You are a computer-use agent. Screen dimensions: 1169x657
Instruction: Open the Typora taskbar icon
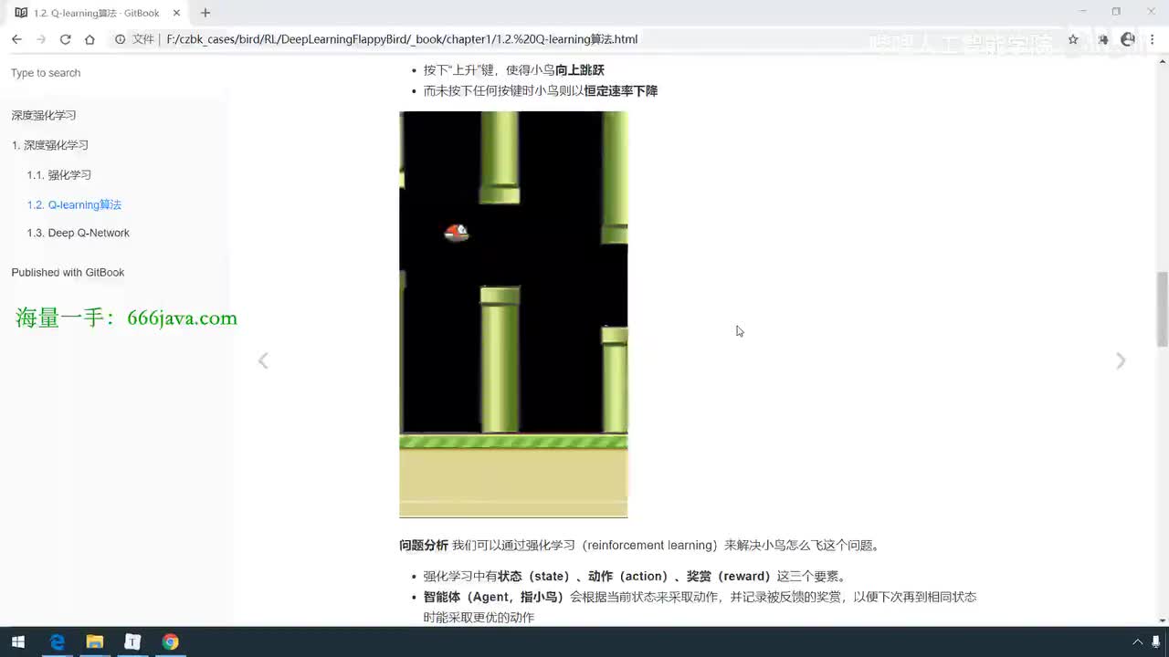click(x=132, y=641)
